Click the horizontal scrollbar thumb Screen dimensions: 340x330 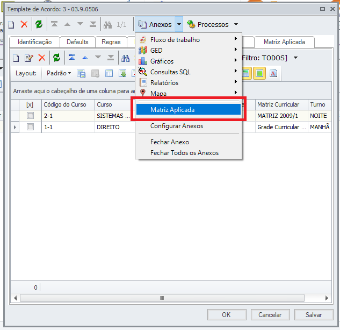[x=162, y=298]
